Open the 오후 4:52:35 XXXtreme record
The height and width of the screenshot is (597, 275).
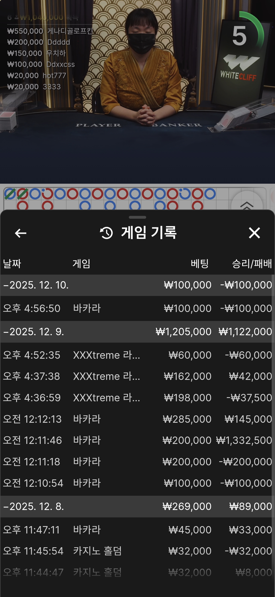137,355
